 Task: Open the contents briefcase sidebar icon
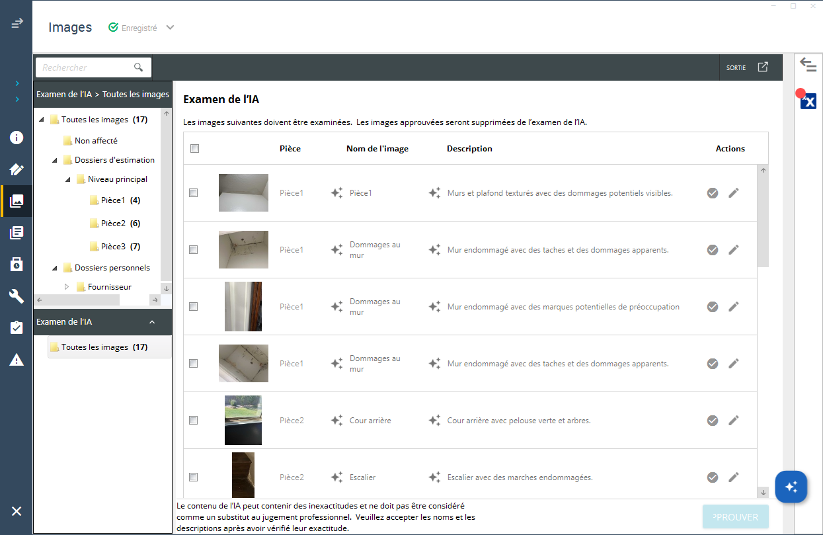click(17, 264)
